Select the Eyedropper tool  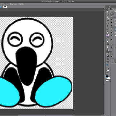click(108, 29)
